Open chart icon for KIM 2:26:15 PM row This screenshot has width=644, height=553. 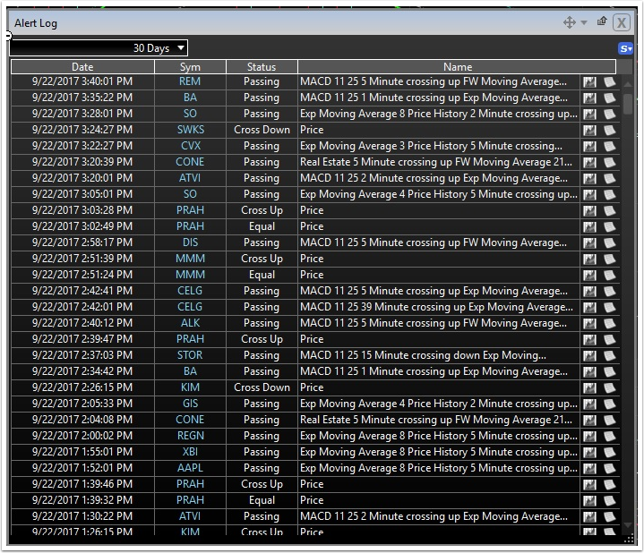pos(589,387)
